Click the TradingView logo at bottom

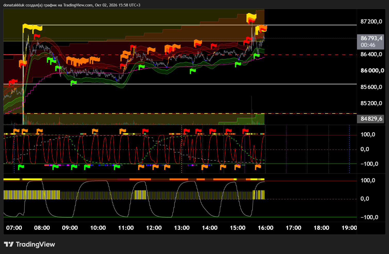coord(29,244)
